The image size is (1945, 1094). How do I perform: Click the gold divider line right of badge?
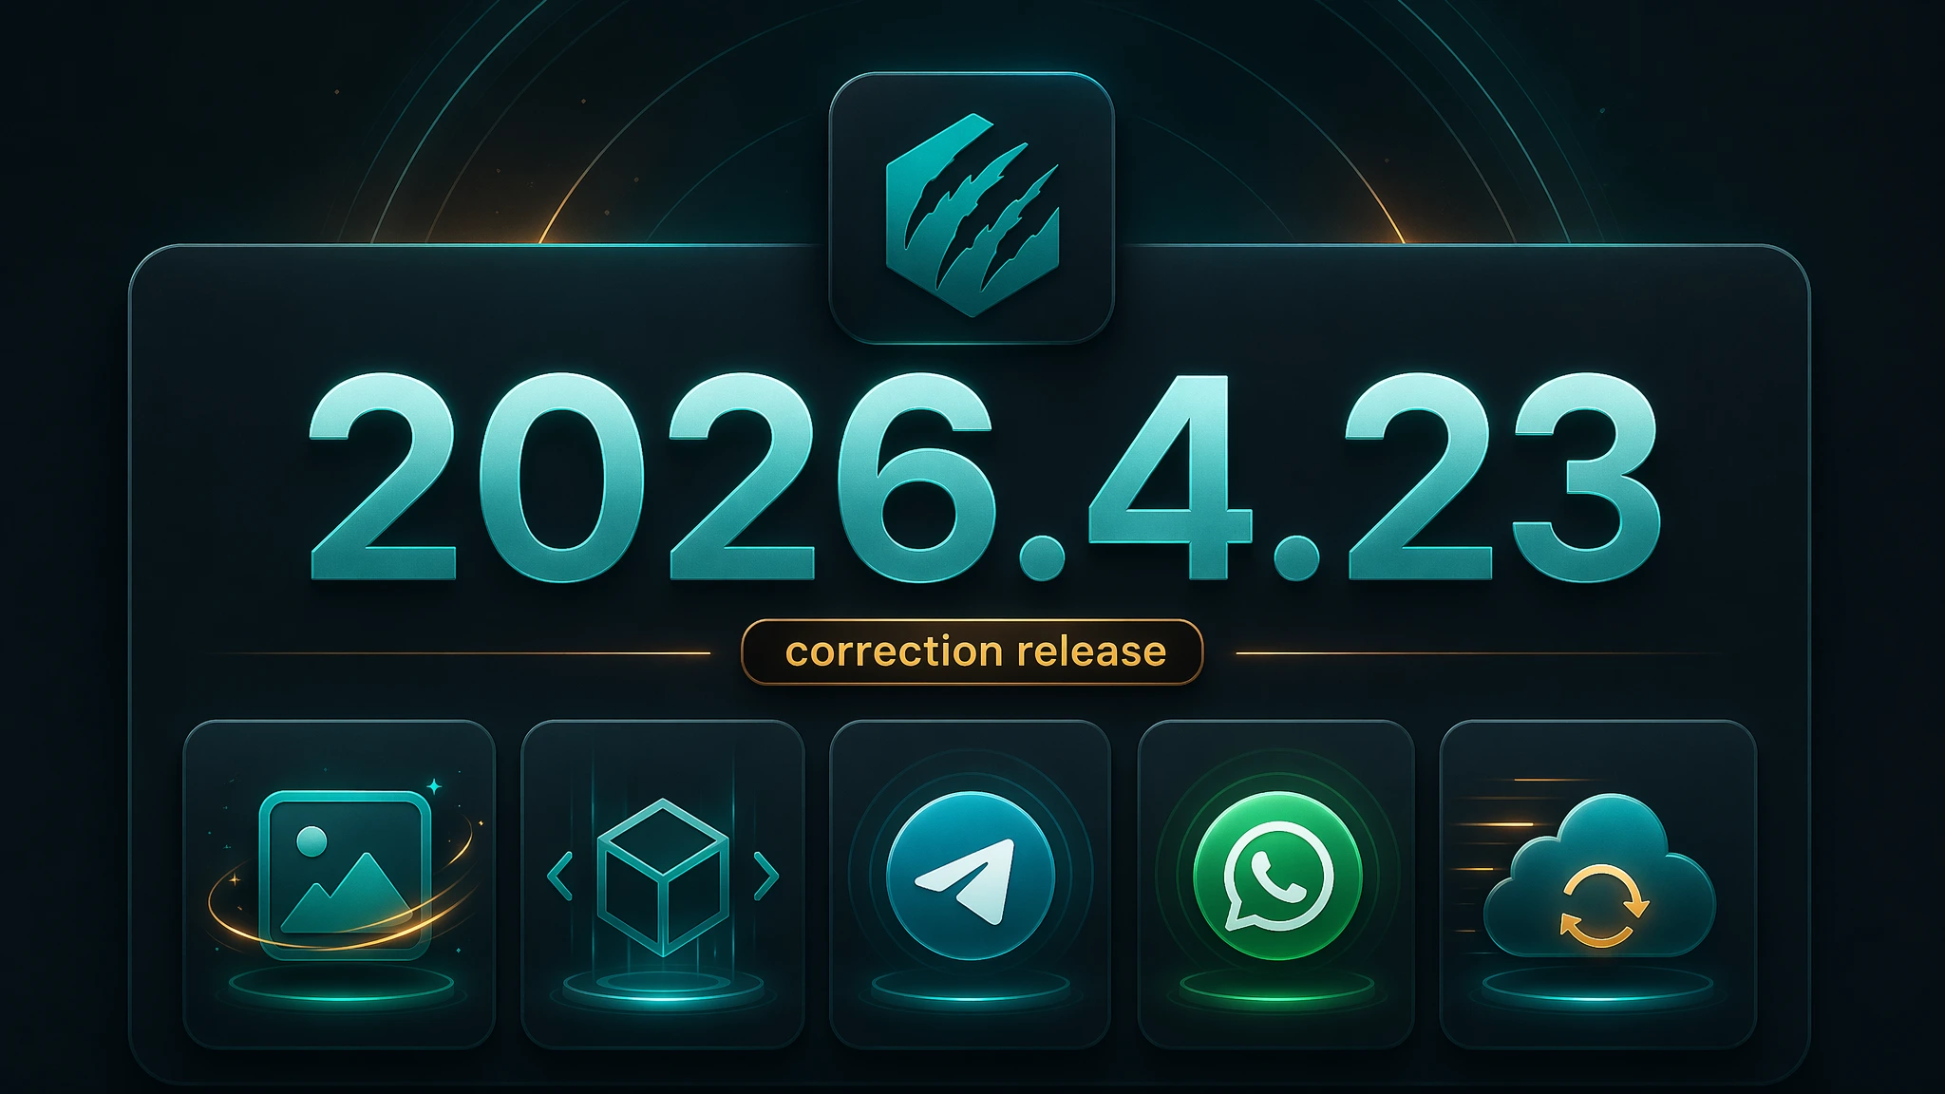pos(1482,653)
